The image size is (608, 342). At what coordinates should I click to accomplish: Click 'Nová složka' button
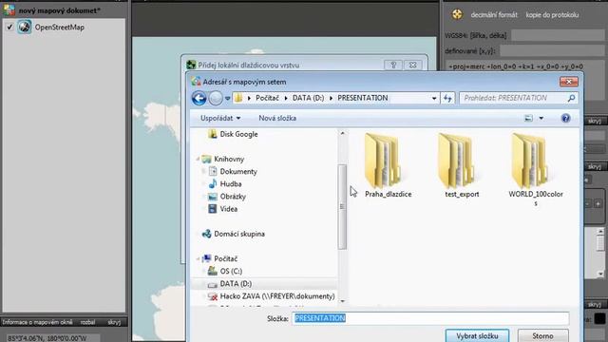[x=277, y=118]
